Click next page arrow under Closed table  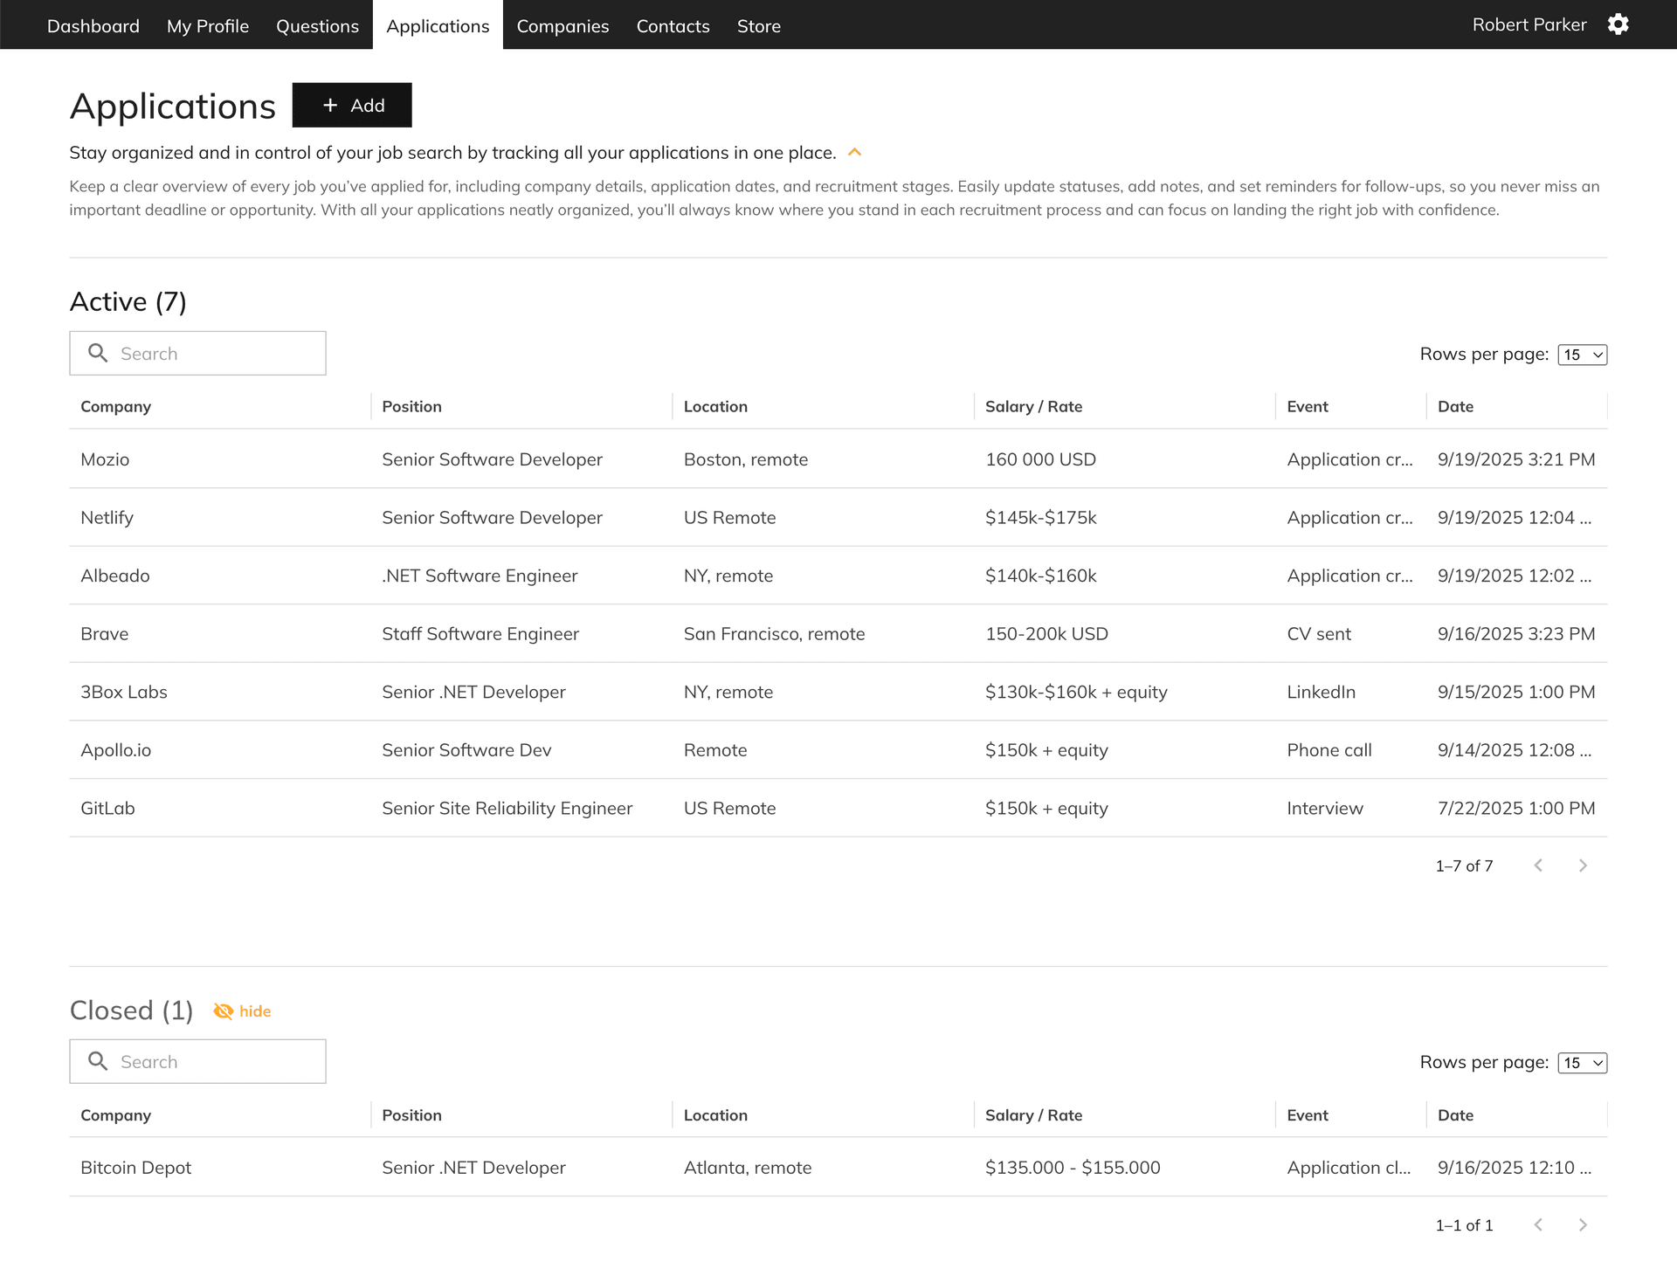[1583, 1224]
